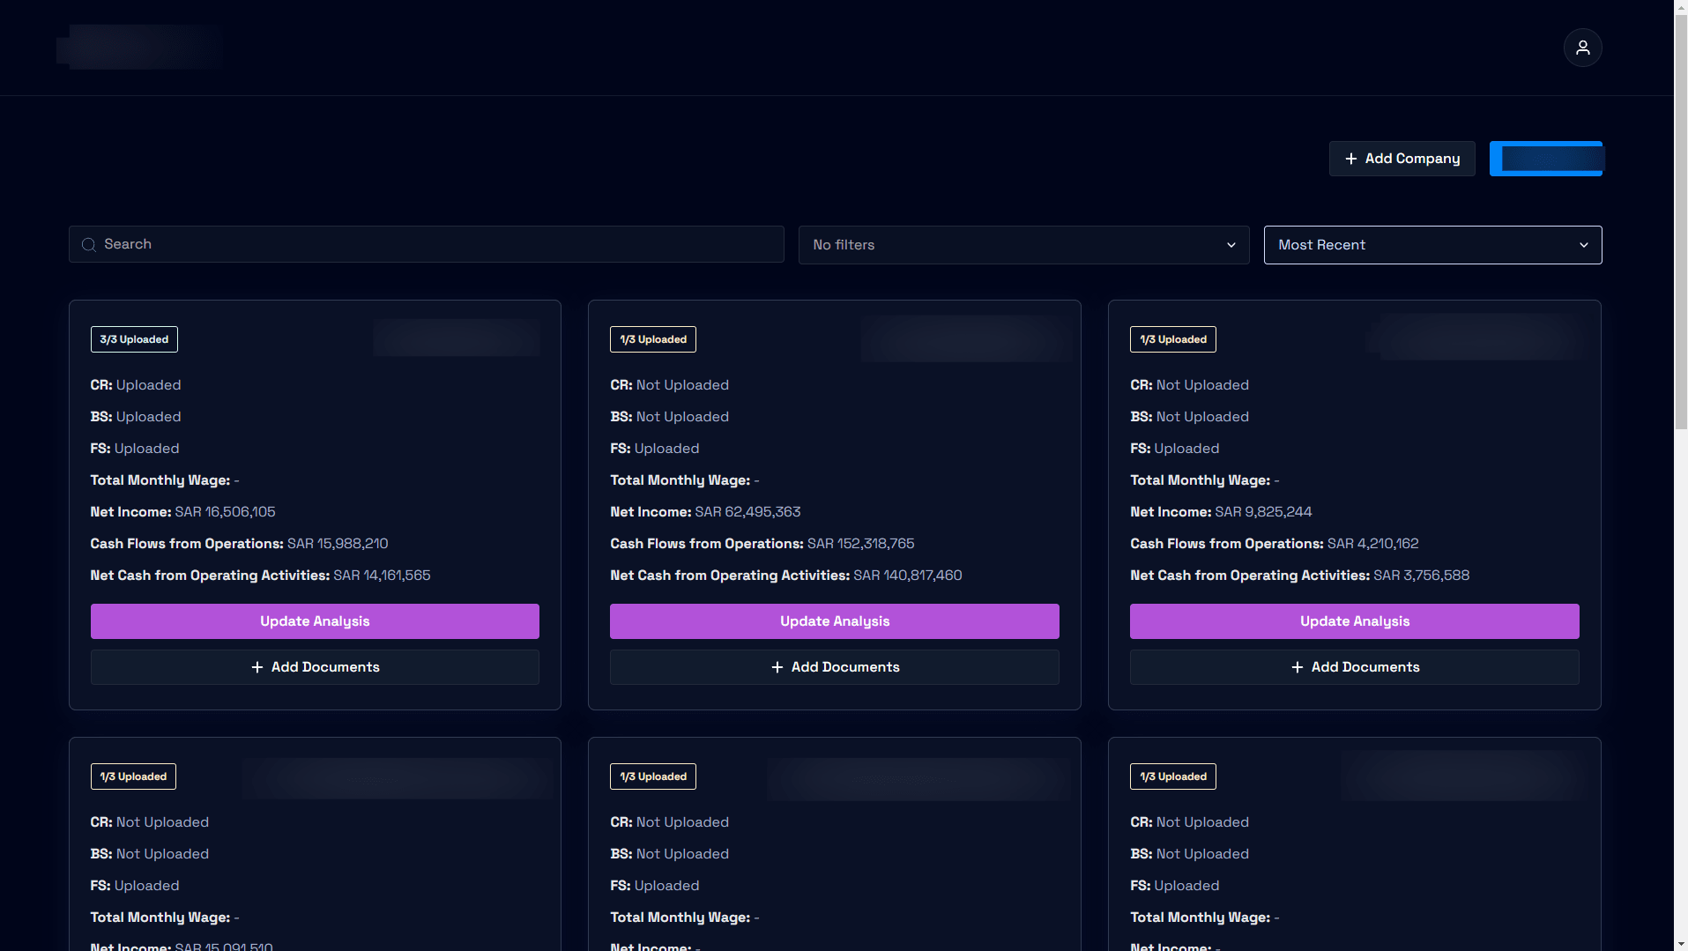Click the search magnifier icon

(x=89, y=245)
